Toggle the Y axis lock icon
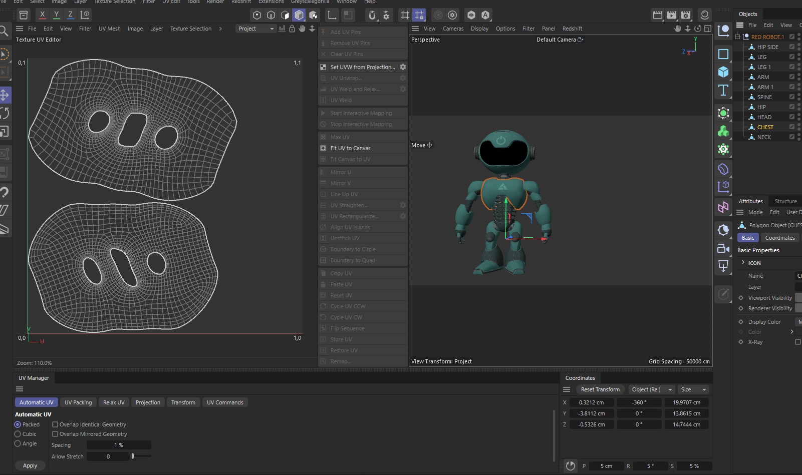 pos(56,15)
